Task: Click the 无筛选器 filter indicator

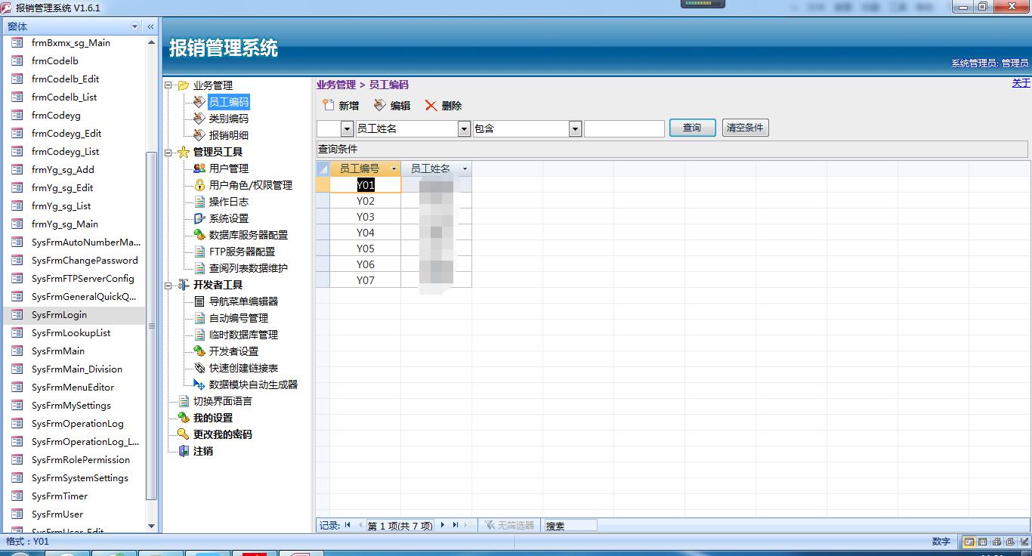Action: click(x=509, y=525)
